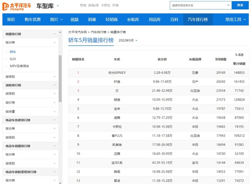Click the sidebar scrollbar up arrow

pos(60,32)
